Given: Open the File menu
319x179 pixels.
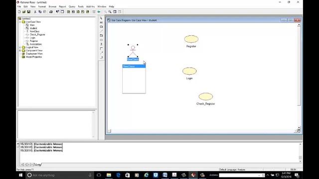Looking at the screenshot, I should pos(19,6).
